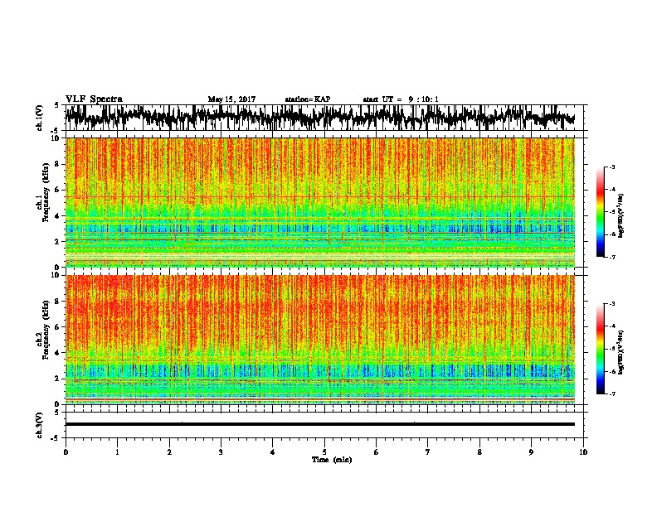Click the time axis tick label "1"

click(x=117, y=452)
